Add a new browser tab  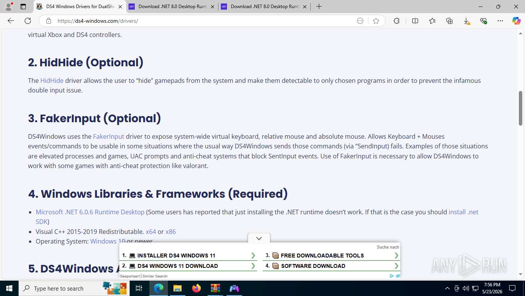tap(319, 7)
